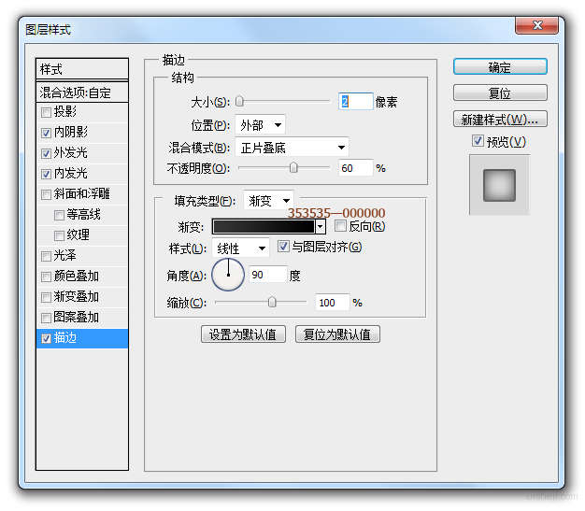Enable the 渐变叠加 checkbox
This screenshot has height=511, width=585.
coord(46,297)
